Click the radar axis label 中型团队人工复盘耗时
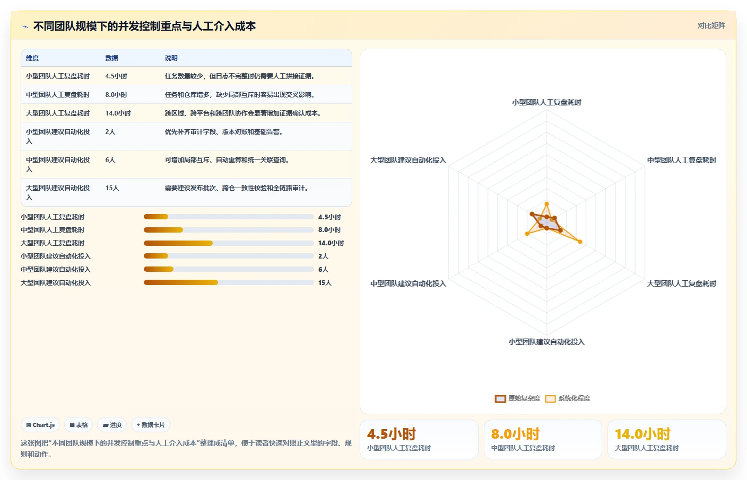Screen dimensions: 747x480 tap(682, 160)
